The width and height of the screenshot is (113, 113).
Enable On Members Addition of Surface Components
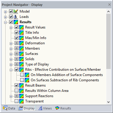[x=22, y=75]
